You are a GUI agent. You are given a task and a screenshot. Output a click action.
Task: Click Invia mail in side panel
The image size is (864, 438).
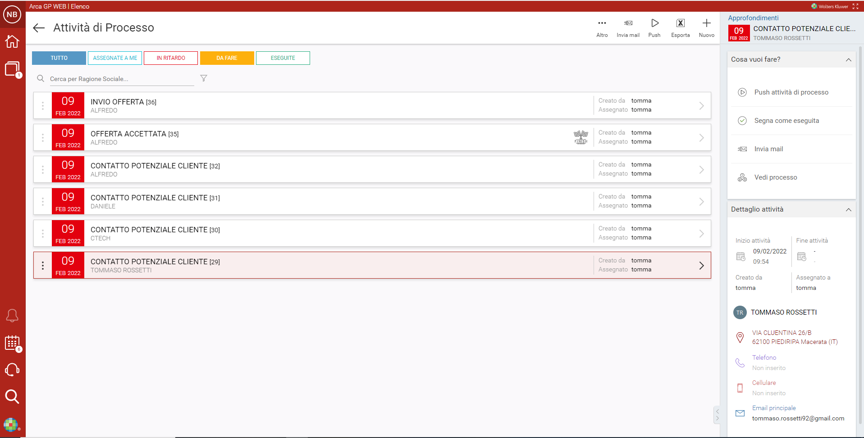click(x=791, y=149)
